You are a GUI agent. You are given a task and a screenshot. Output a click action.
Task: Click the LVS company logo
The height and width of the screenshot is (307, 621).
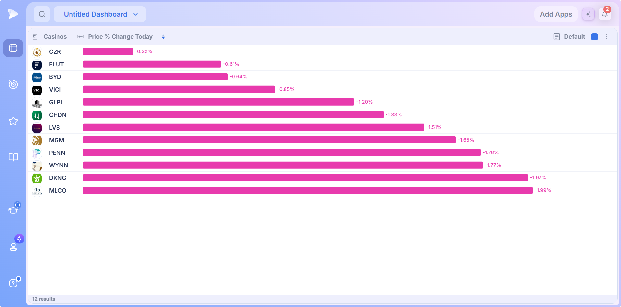click(x=37, y=128)
